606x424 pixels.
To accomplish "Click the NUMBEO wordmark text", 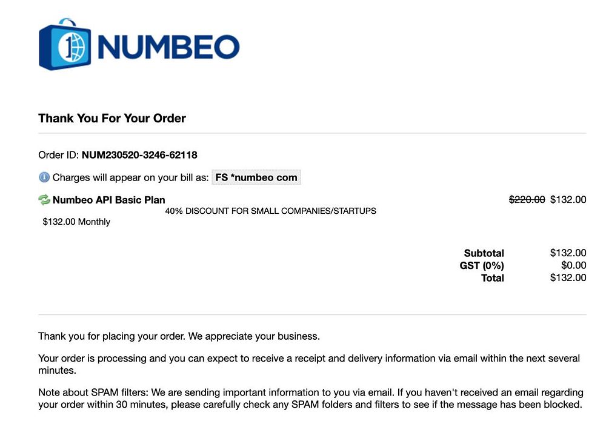I will pos(168,47).
